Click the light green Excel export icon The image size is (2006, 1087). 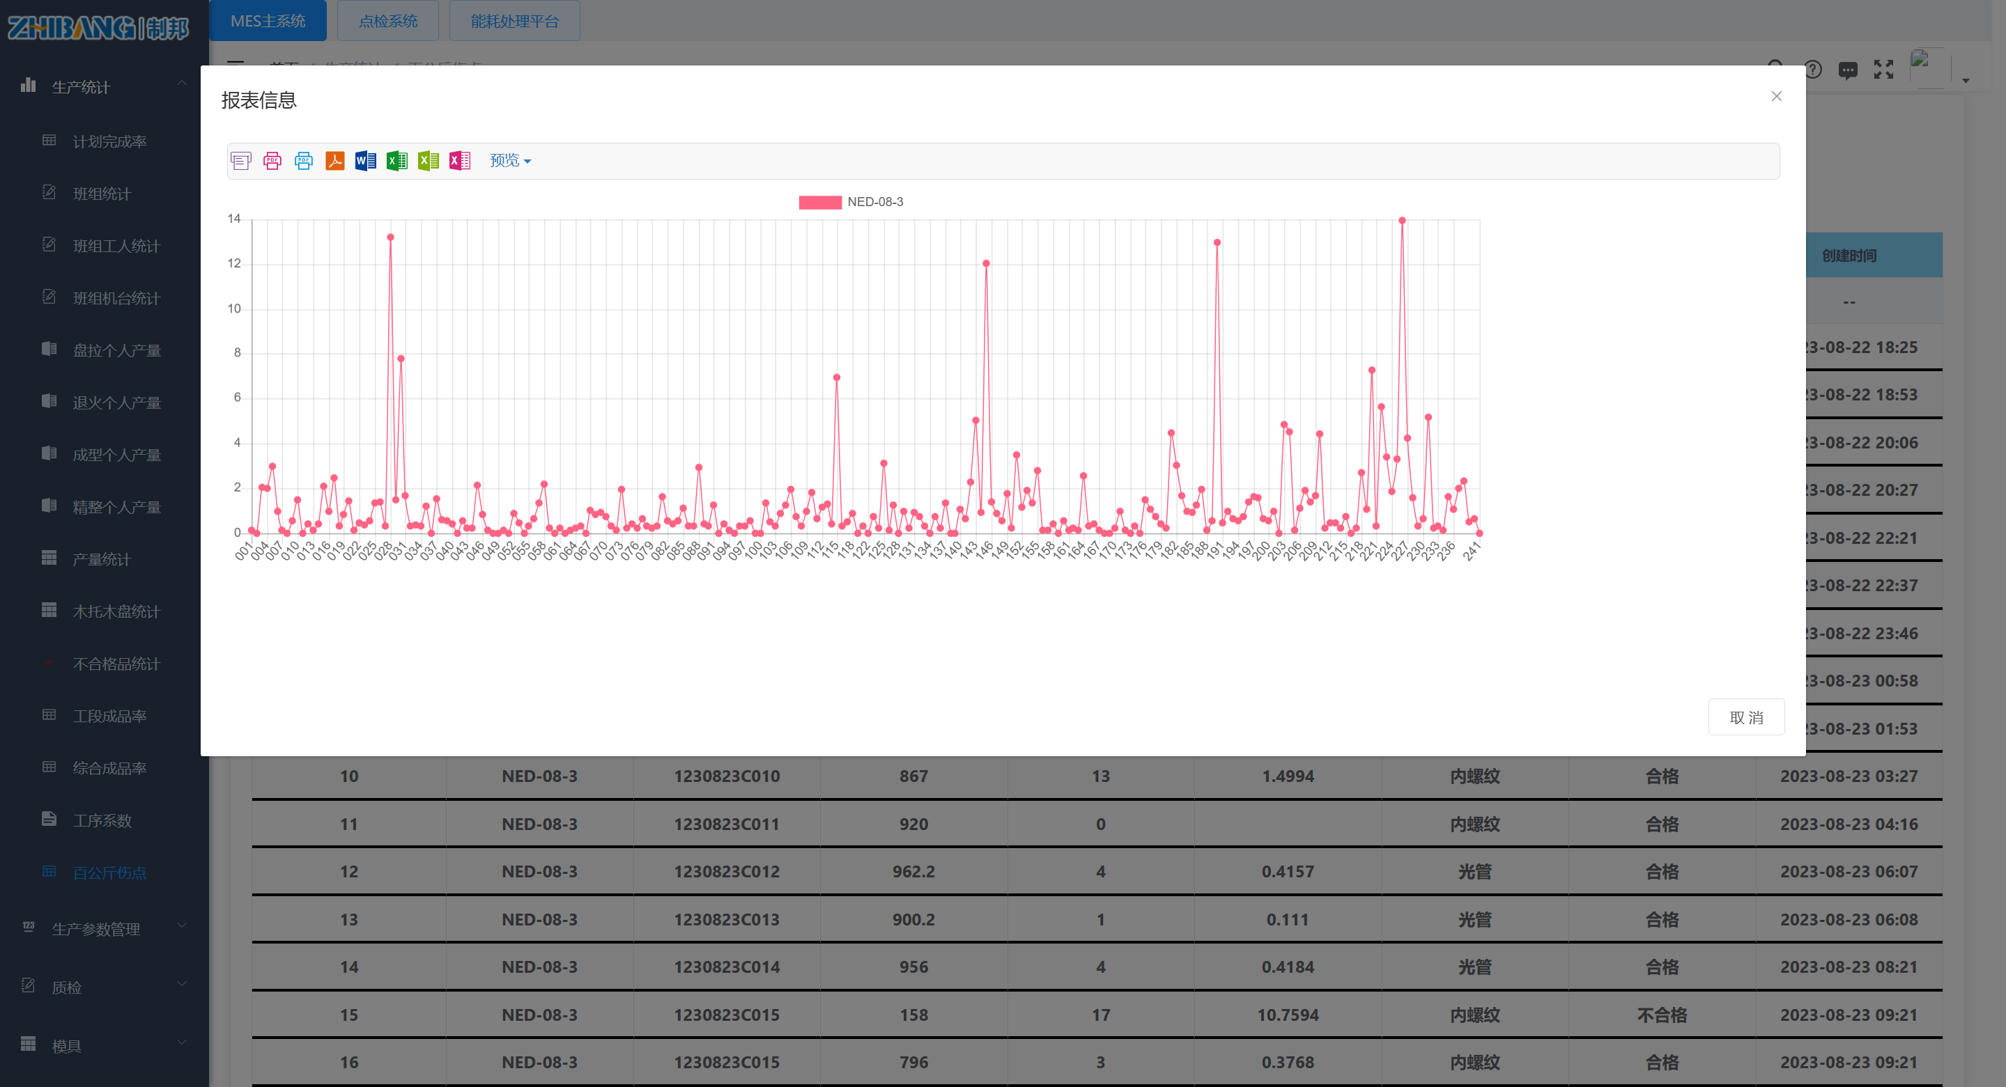coord(429,161)
